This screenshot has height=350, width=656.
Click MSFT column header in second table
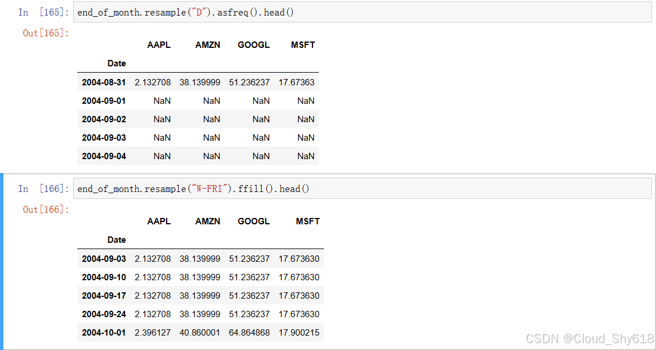(x=308, y=221)
